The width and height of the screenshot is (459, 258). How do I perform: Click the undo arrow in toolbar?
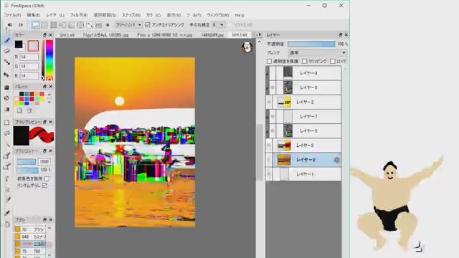click(9, 25)
